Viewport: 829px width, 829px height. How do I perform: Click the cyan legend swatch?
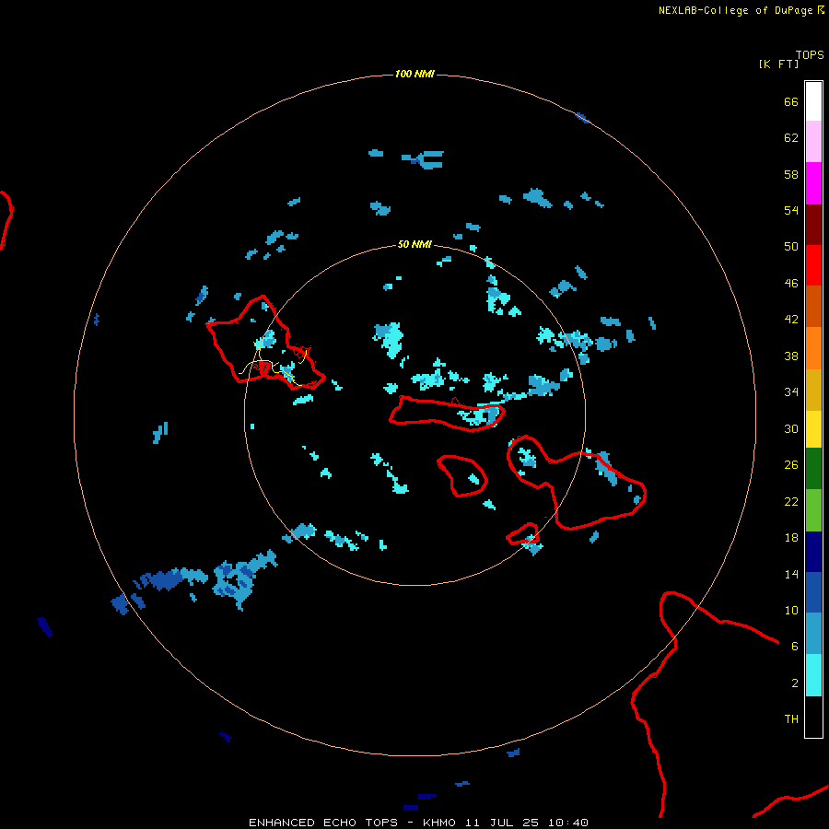point(813,674)
